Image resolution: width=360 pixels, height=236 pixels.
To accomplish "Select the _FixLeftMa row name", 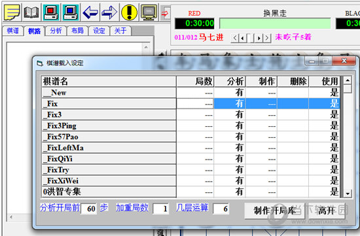I will click(x=109, y=148).
